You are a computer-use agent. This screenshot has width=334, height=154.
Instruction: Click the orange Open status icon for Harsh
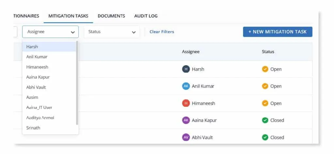point(265,69)
